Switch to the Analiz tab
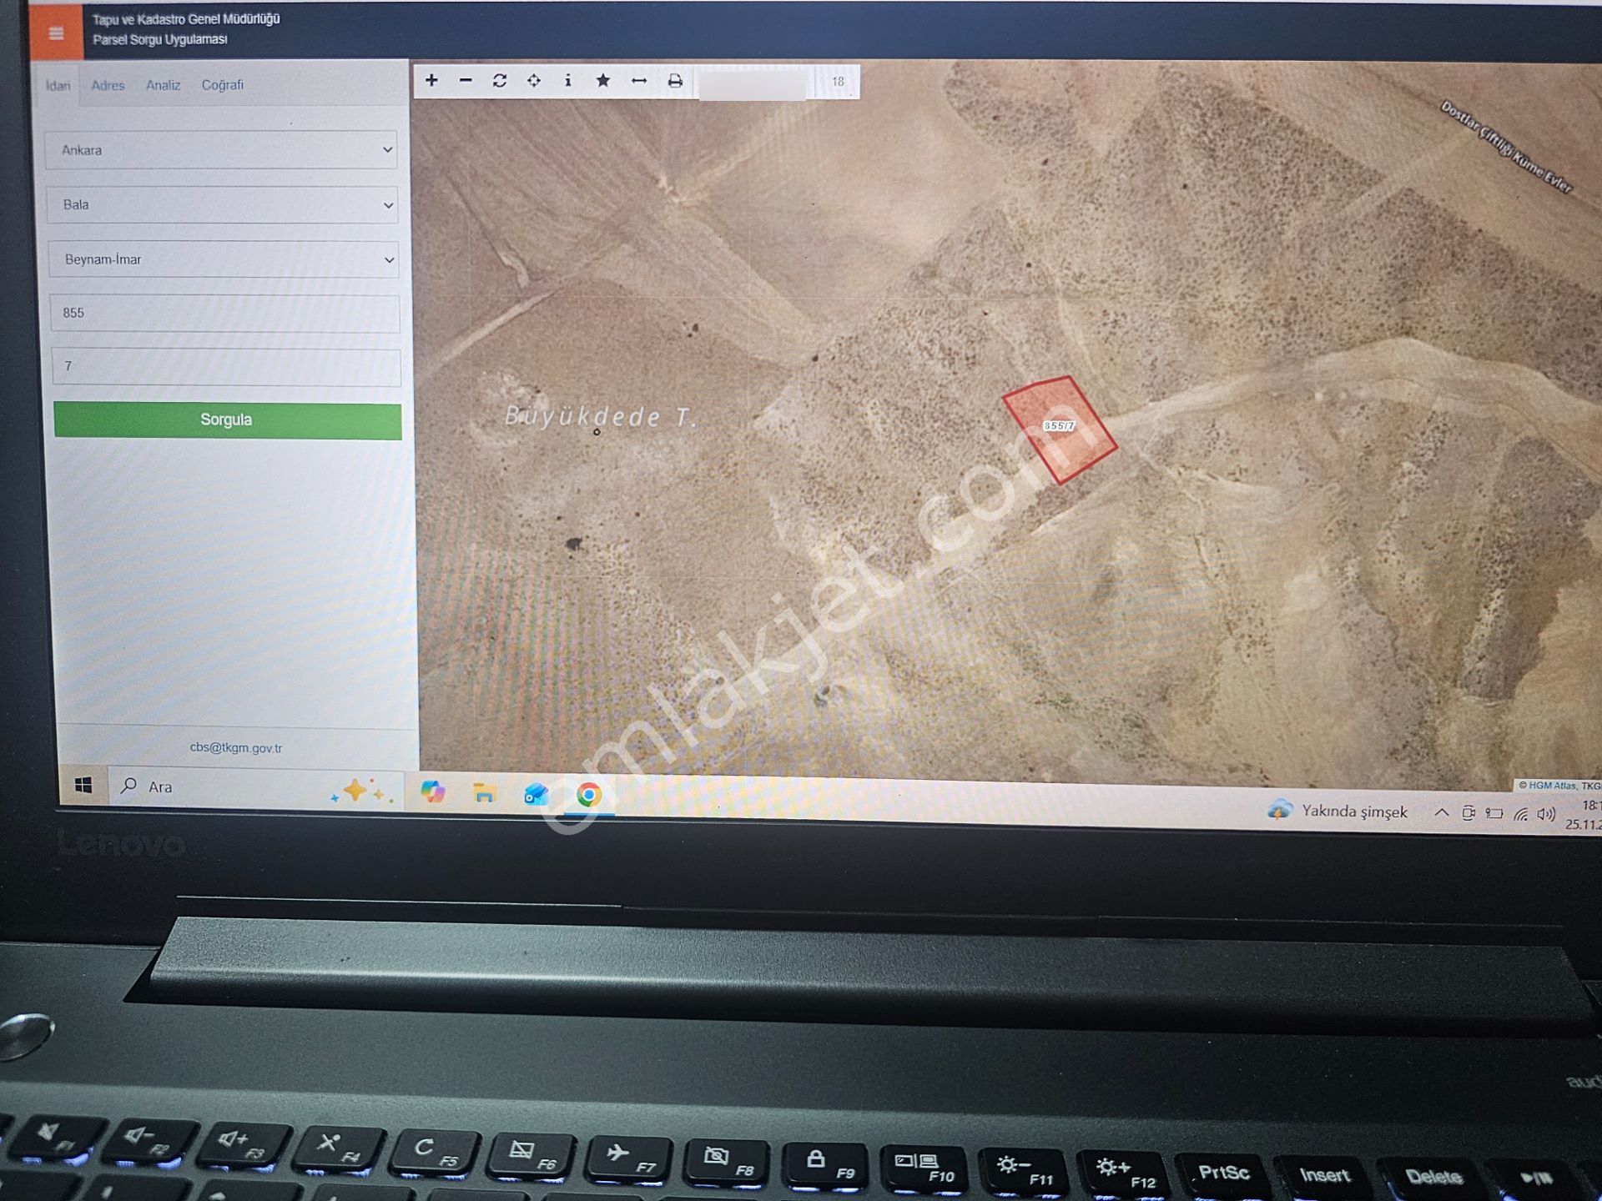The width and height of the screenshot is (1602, 1201). click(x=163, y=85)
